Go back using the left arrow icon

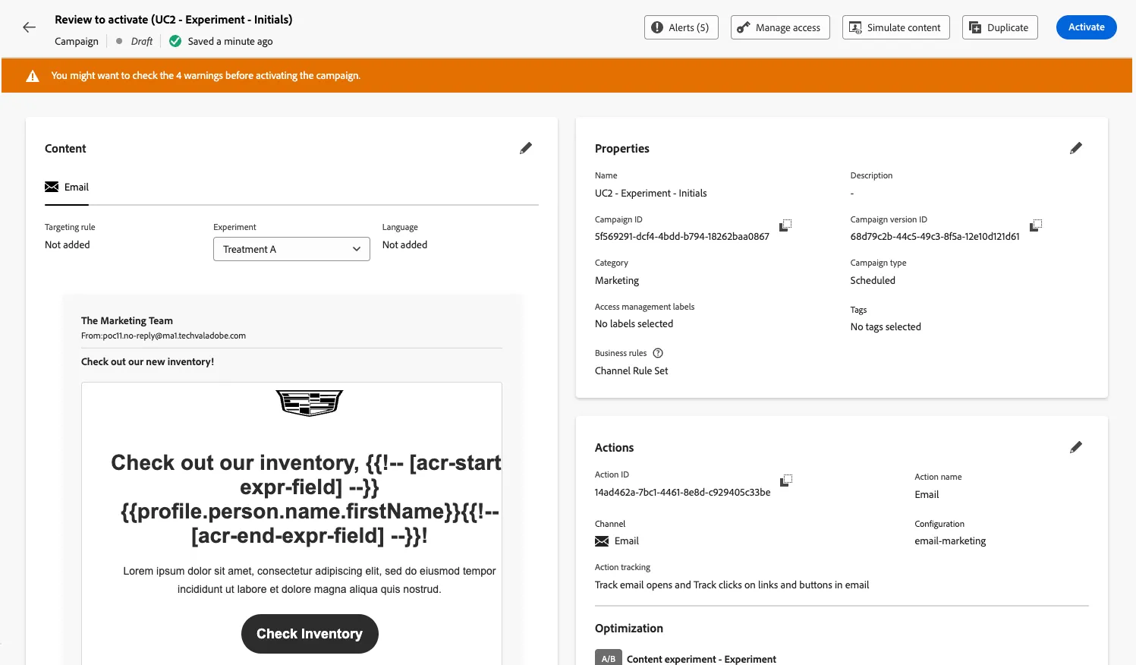[29, 27]
